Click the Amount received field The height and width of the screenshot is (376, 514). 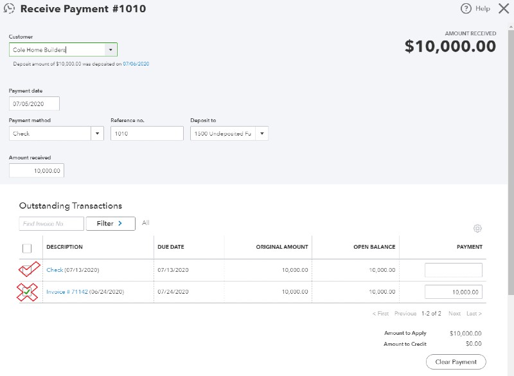tap(37, 170)
